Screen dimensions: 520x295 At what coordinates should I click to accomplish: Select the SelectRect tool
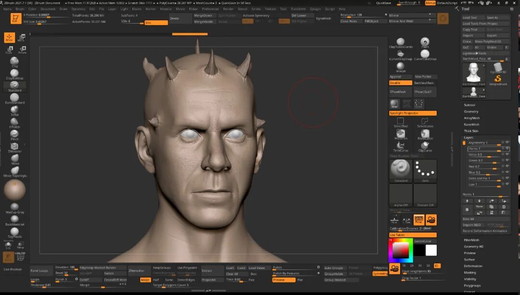401,122
